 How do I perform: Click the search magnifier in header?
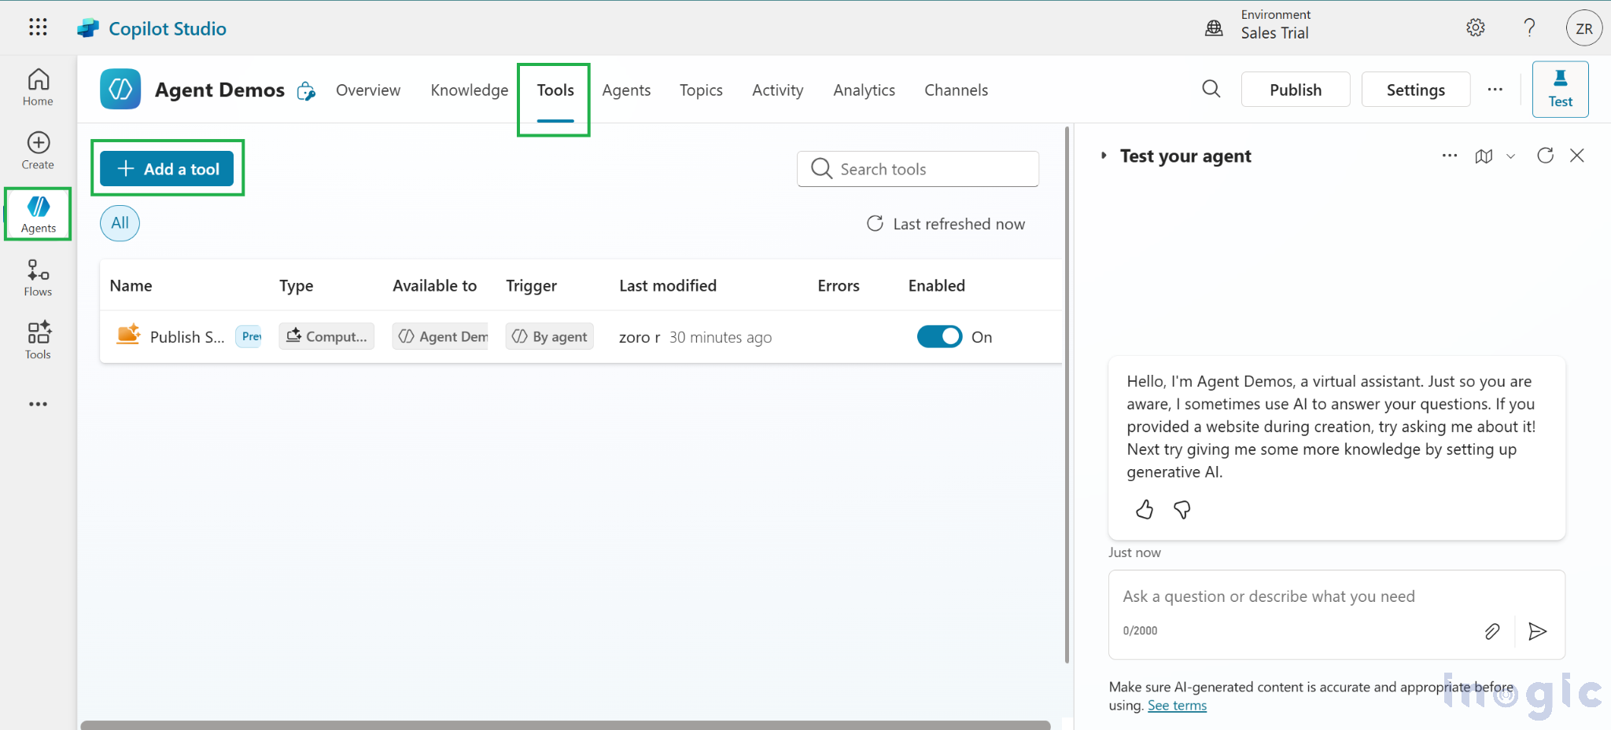click(1211, 89)
